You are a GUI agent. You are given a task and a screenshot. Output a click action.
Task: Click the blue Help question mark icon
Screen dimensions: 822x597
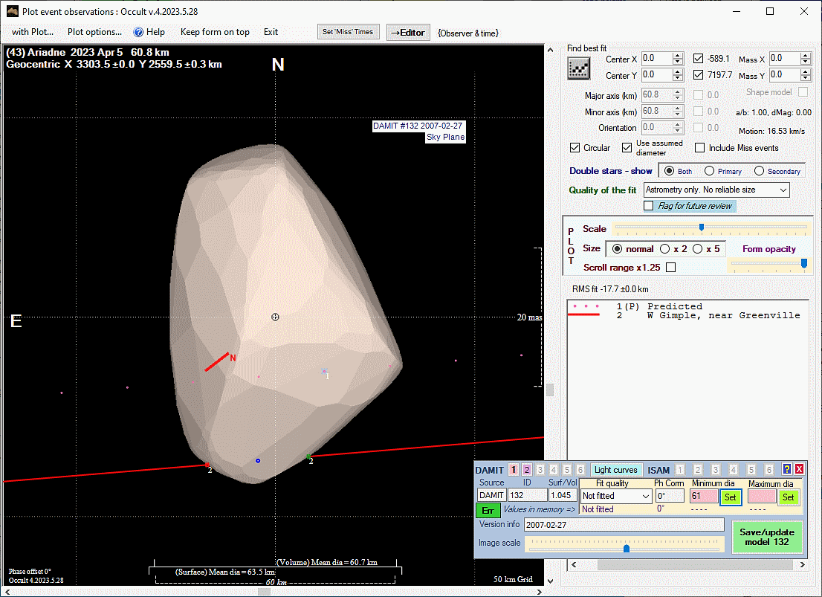(138, 32)
